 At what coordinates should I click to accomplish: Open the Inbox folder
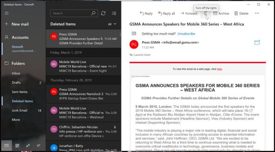pos(16,73)
